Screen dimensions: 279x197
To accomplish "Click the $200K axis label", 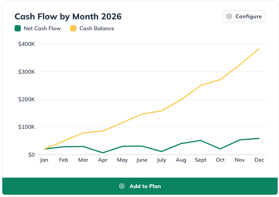I will [x=26, y=99].
